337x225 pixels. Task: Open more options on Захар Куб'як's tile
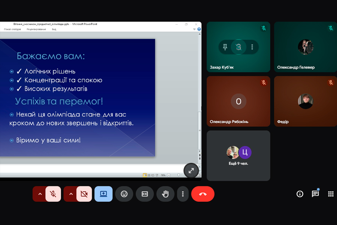pyautogui.click(x=252, y=47)
